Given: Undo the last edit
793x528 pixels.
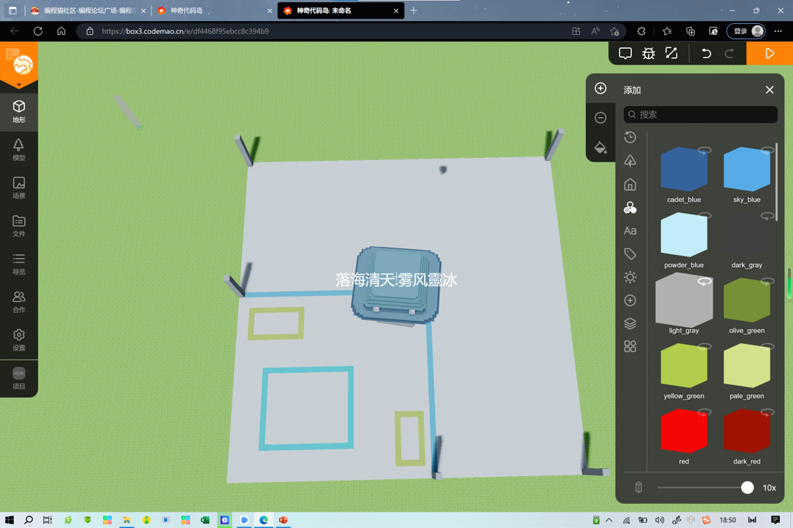Looking at the screenshot, I should pos(706,53).
